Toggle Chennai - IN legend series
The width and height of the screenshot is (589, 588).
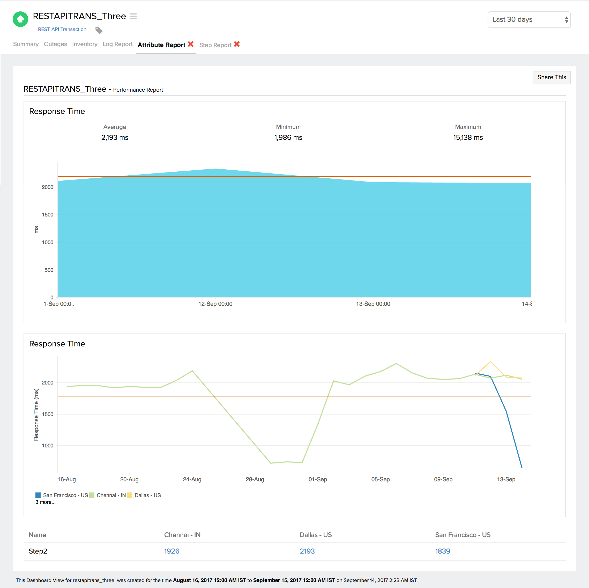[107, 495]
